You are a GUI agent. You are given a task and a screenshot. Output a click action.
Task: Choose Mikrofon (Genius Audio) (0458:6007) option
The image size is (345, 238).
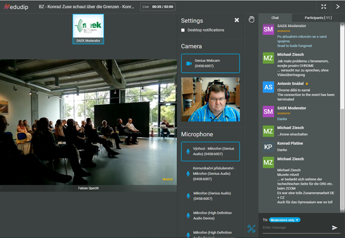[210, 196]
